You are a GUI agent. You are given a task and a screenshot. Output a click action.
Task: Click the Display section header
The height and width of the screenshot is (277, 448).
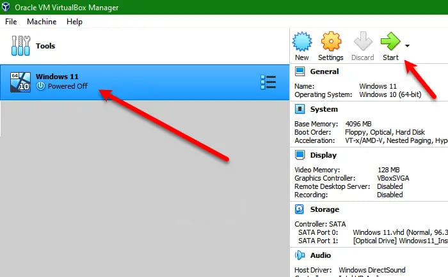coord(323,155)
